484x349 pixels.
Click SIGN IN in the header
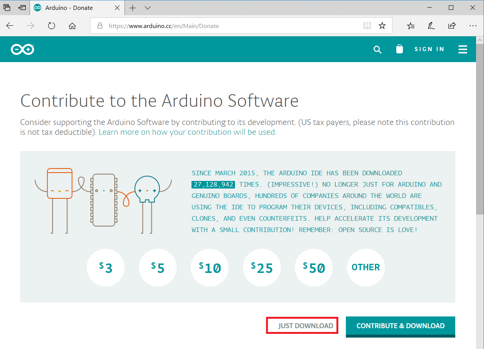click(430, 49)
